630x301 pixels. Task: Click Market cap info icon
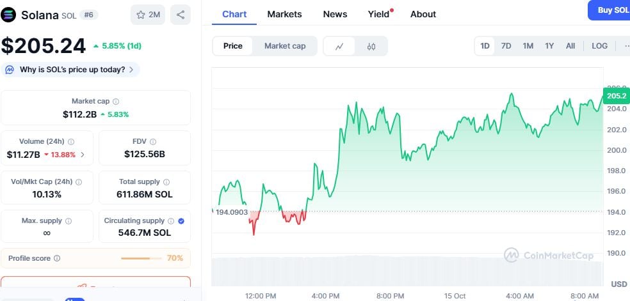click(116, 102)
